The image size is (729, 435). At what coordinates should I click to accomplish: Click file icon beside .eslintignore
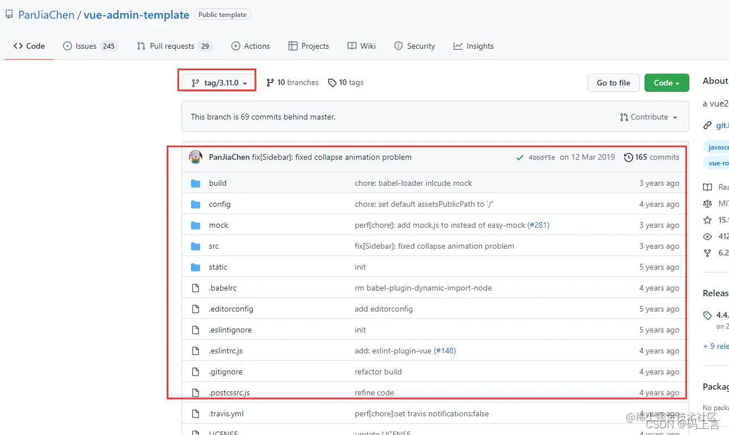pos(196,330)
